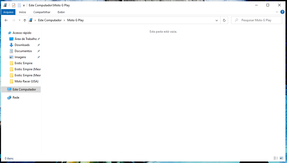Click the Acesso rápido star icon

10,33
